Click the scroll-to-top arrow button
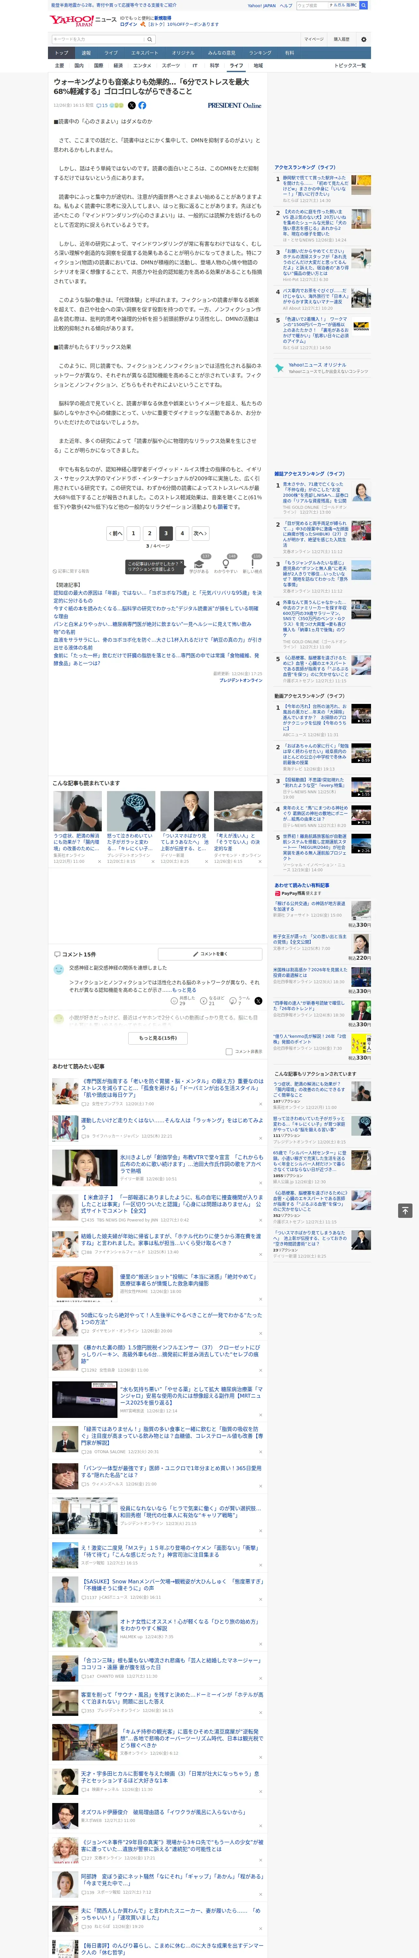This screenshot has width=419, height=1958. pos(405,1211)
